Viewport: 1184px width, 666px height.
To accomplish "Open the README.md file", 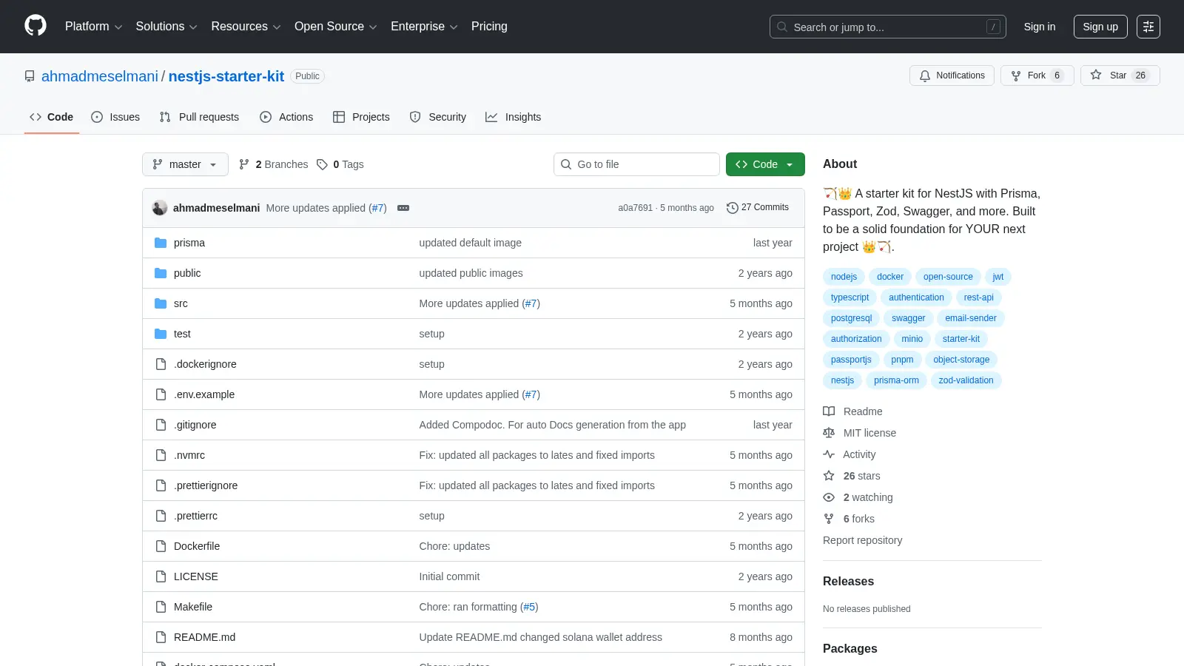I will pyautogui.click(x=204, y=637).
